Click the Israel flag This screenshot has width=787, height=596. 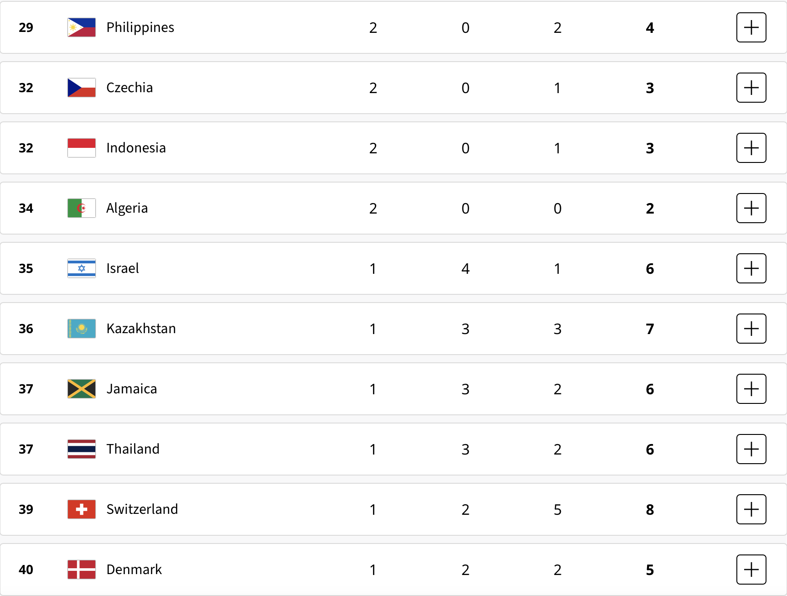82,268
